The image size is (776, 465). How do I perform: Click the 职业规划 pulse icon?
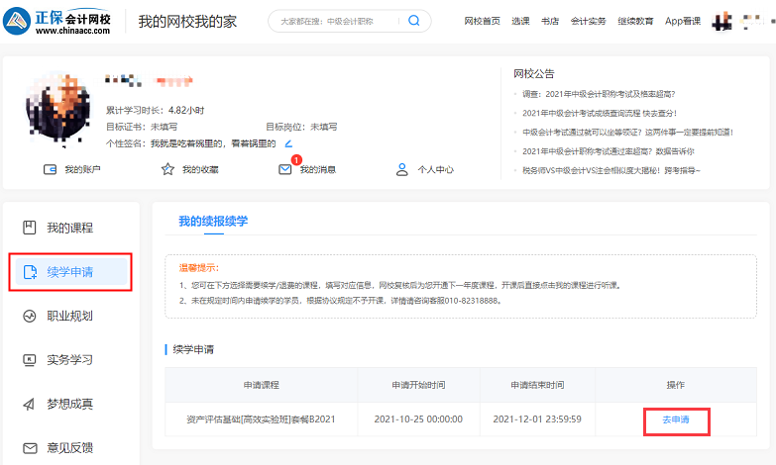pyautogui.click(x=30, y=316)
